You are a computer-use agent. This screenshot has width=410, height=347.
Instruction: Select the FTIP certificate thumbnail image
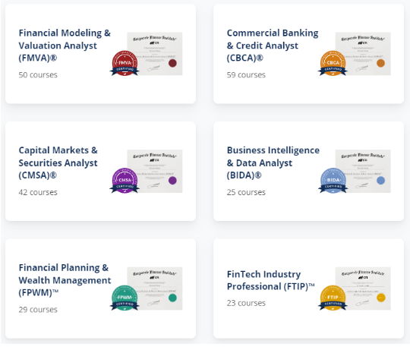[363, 289]
